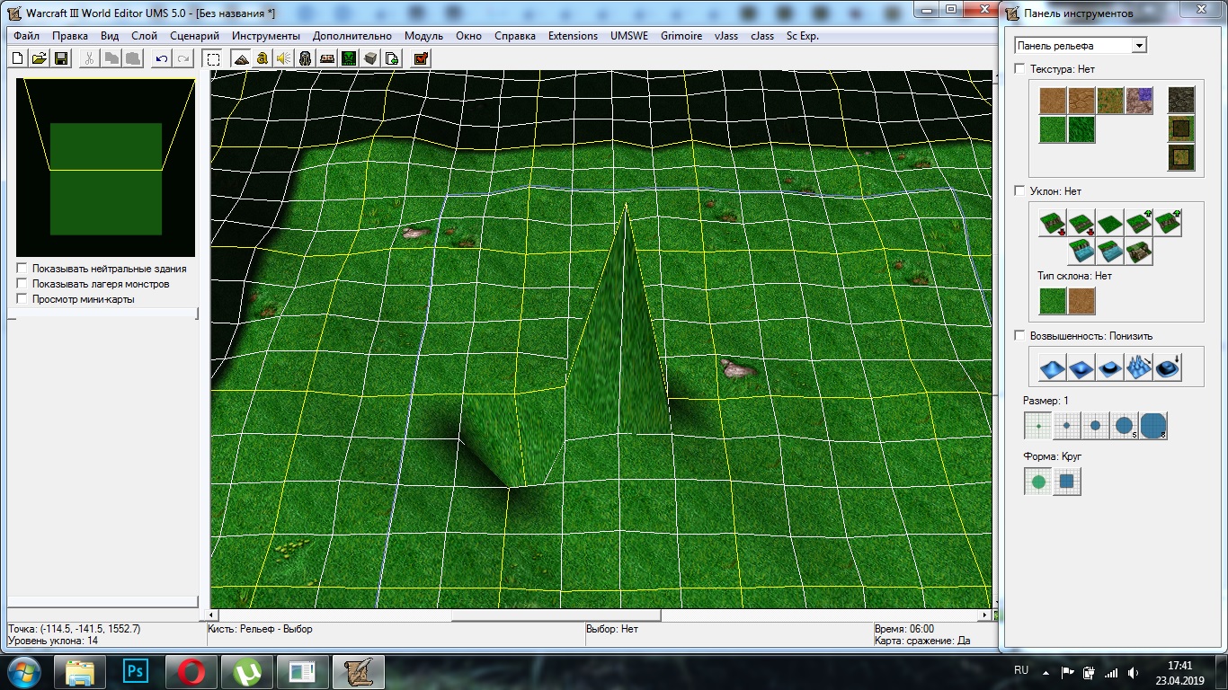The width and height of the screenshot is (1228, 690).
Task: Open the Файл menu
Action: 27,36
